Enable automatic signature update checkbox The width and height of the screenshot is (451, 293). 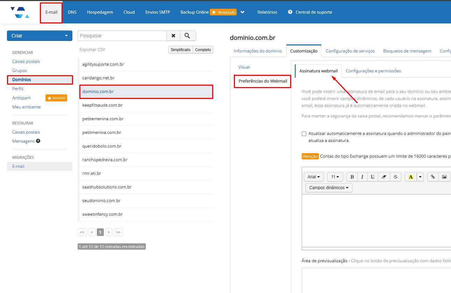pyautogui.click(x=304, y=134)
